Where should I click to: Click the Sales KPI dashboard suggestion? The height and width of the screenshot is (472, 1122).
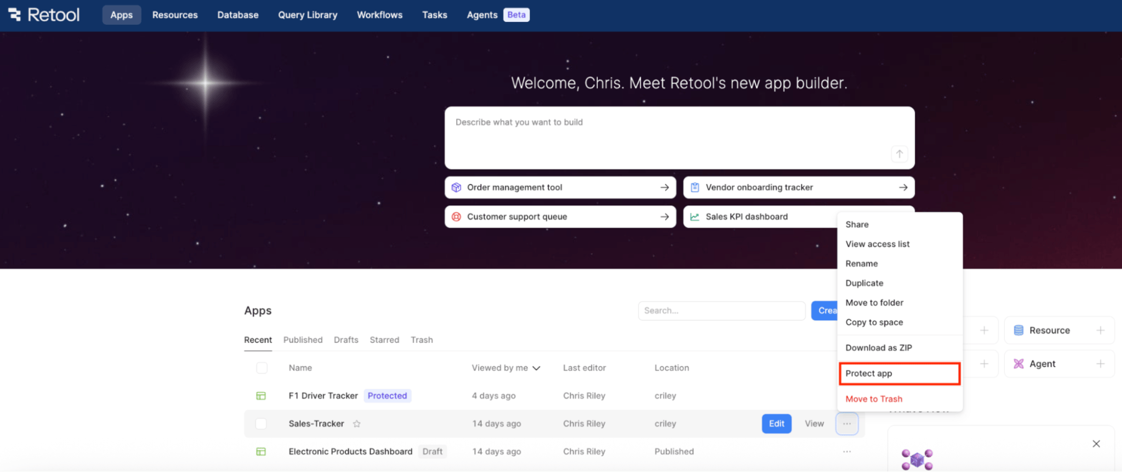click(x=760, y=216)
